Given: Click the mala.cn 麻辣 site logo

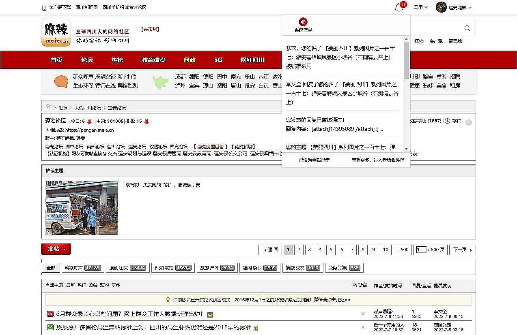Looking at the screenshot, I should pyautogui.click(x=56, y=33).
